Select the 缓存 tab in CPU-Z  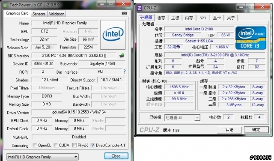[x=161, y=18]
